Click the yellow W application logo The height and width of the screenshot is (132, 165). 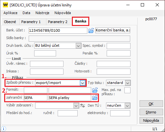pyautogui.click(x=5, y=5)
